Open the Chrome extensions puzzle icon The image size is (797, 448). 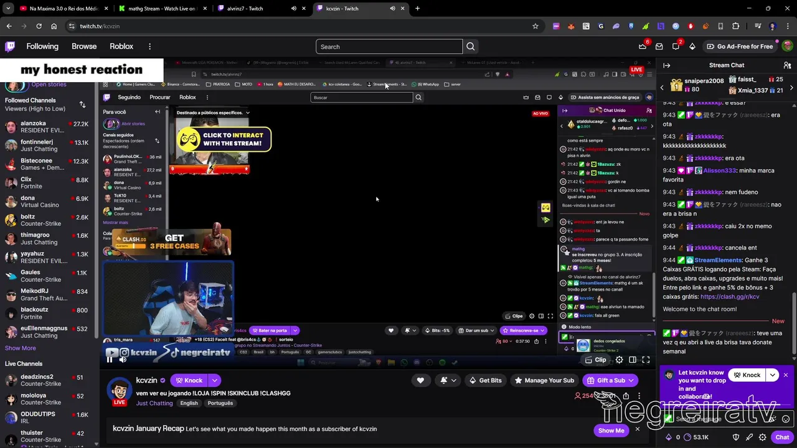(x=736, y=26)
